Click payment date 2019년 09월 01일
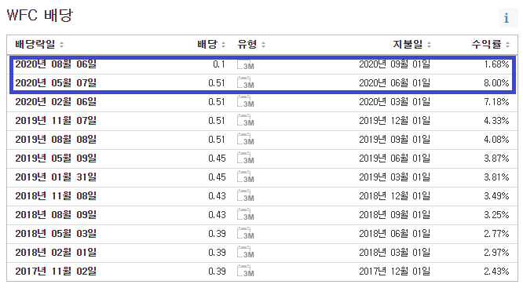The width and height of the screenshot is (523, 288). [x=394, y=140]
